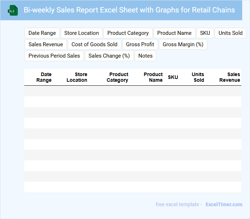The width and height of the screenshot is (250, 219).
Task: Select the Sales Change (%) tag
Action: (109, 56)
